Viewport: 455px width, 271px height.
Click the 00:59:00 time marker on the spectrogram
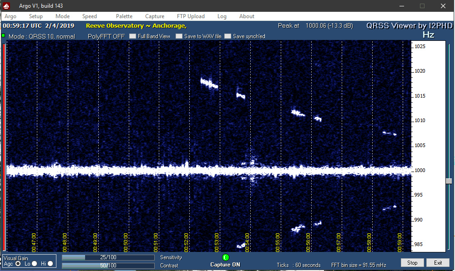tap(399, 242)
